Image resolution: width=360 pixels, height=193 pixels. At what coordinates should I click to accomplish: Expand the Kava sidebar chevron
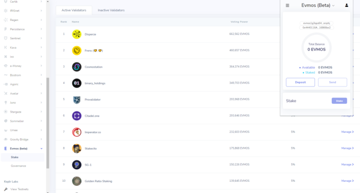(x=41, y=47)
